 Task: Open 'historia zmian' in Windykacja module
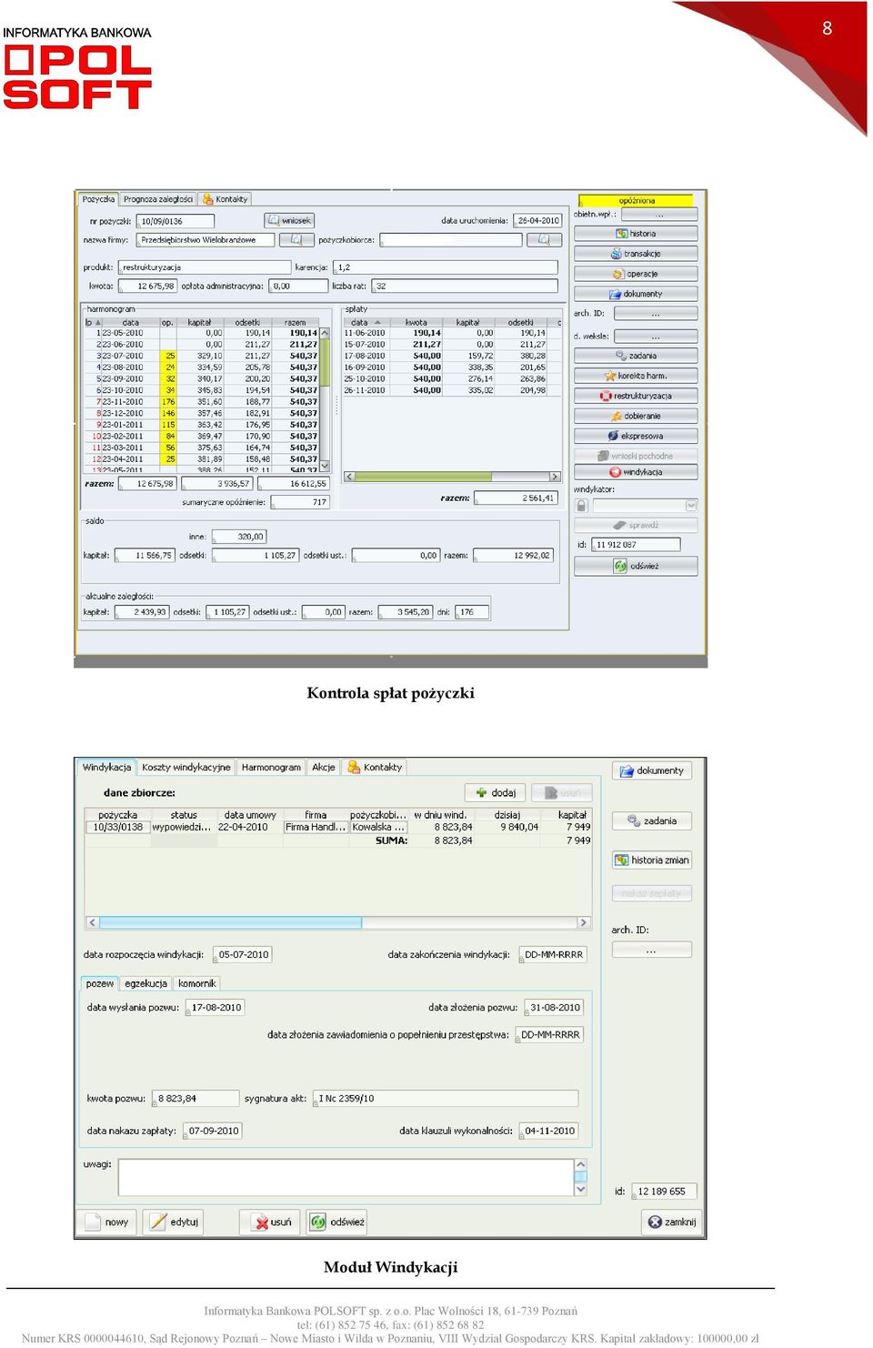click(x=652, y=860)
